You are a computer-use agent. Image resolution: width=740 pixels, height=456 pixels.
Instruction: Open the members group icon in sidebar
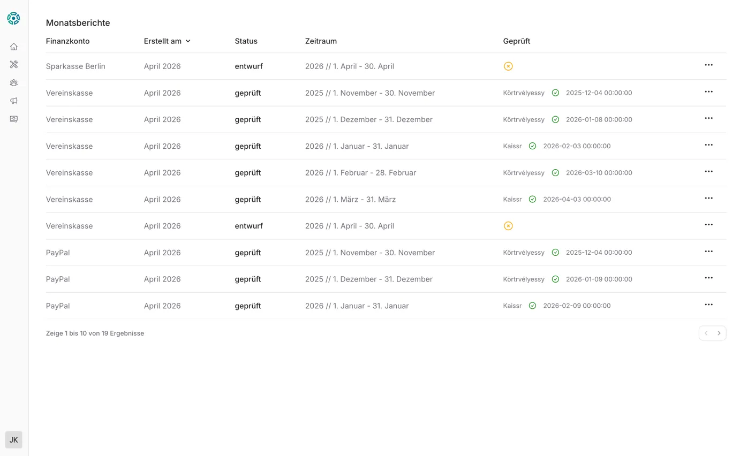14,83
